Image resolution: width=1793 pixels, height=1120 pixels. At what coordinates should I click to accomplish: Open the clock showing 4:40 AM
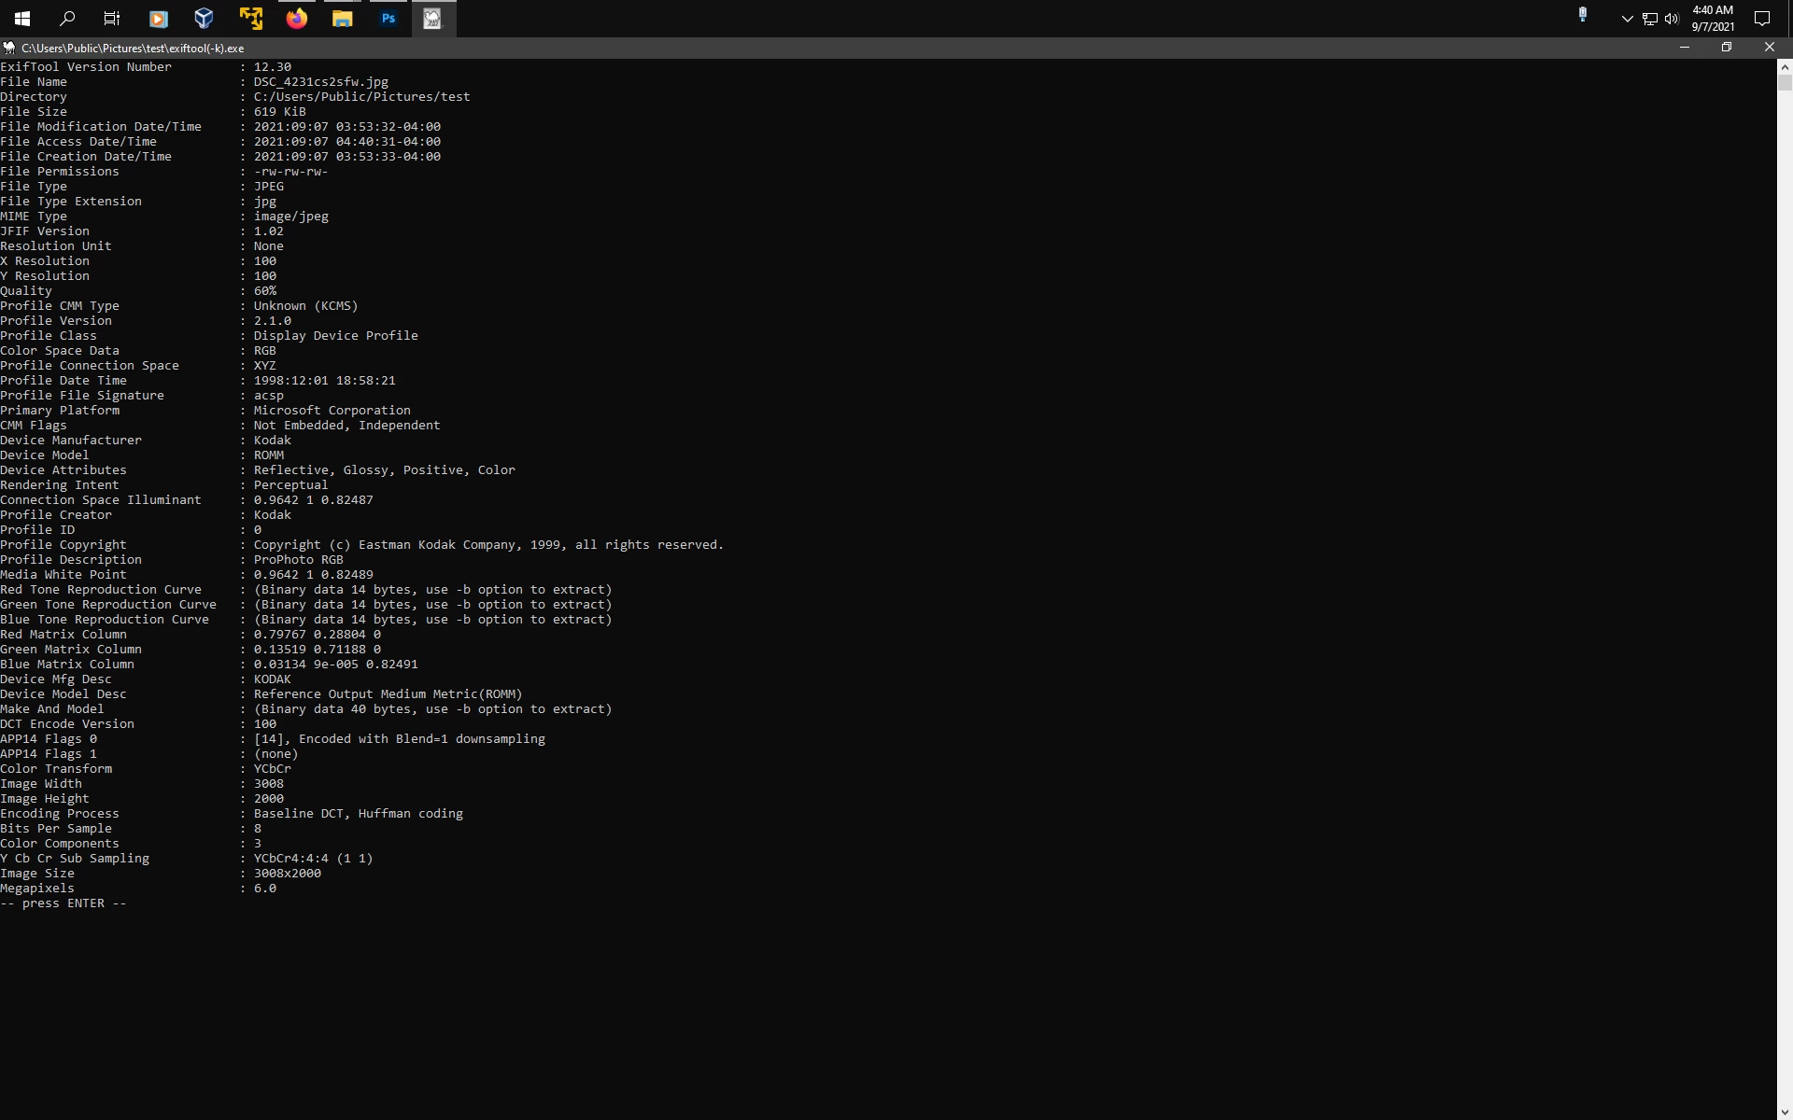pos(1713,18)
